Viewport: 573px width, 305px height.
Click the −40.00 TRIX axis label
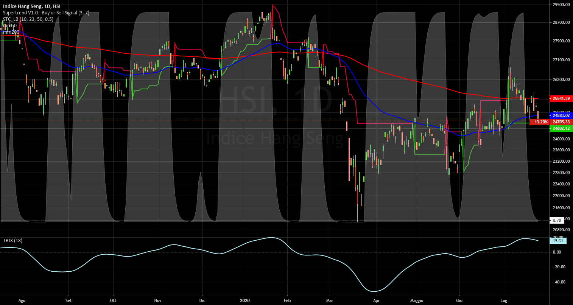559,282
